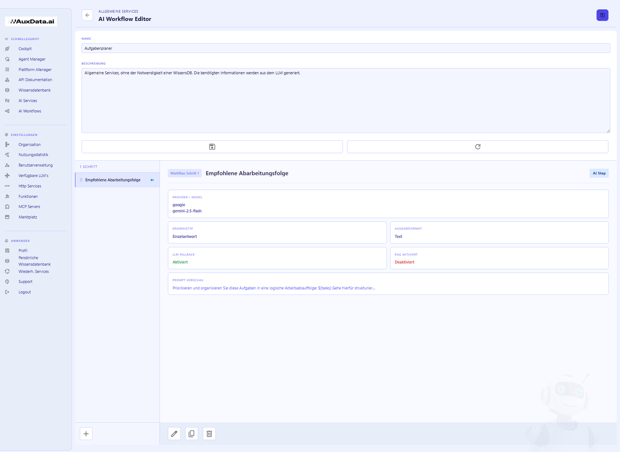Click the Funktionen fx icon
The image size is (620, 452).
pos(7,196)
